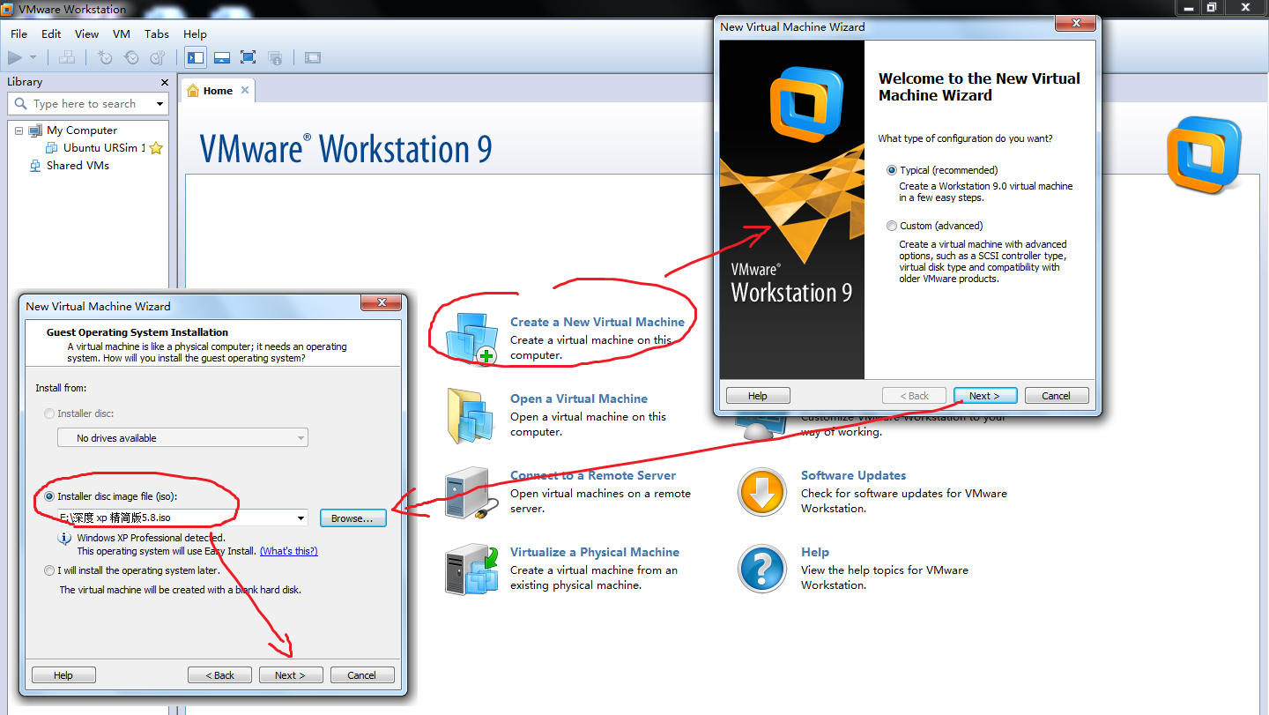
Task: Open the Tabs menu
Action: click(157, 34)
